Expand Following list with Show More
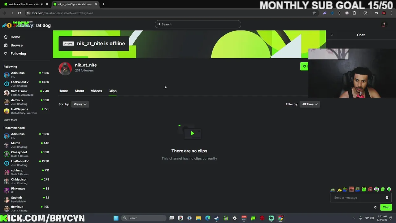The image size is (396, 223). pos(11,120)
